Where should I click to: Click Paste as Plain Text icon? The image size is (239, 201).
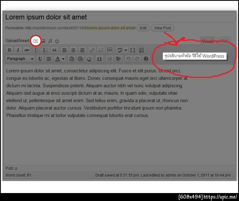[x=72, y=59]
